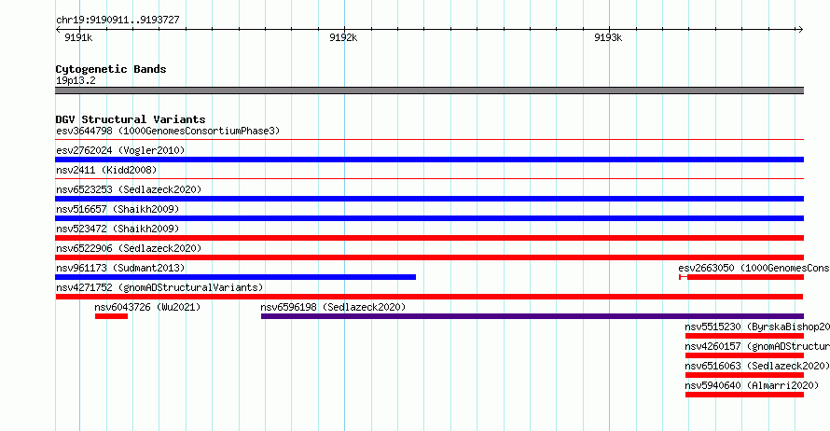Click the 19p13.2 band label

tap(76, 80)
